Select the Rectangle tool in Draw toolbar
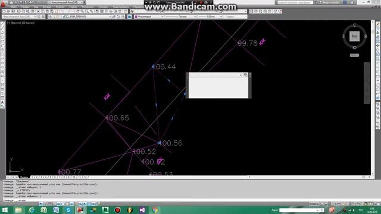Screen dimensions: 381x214 click(2, 41)
